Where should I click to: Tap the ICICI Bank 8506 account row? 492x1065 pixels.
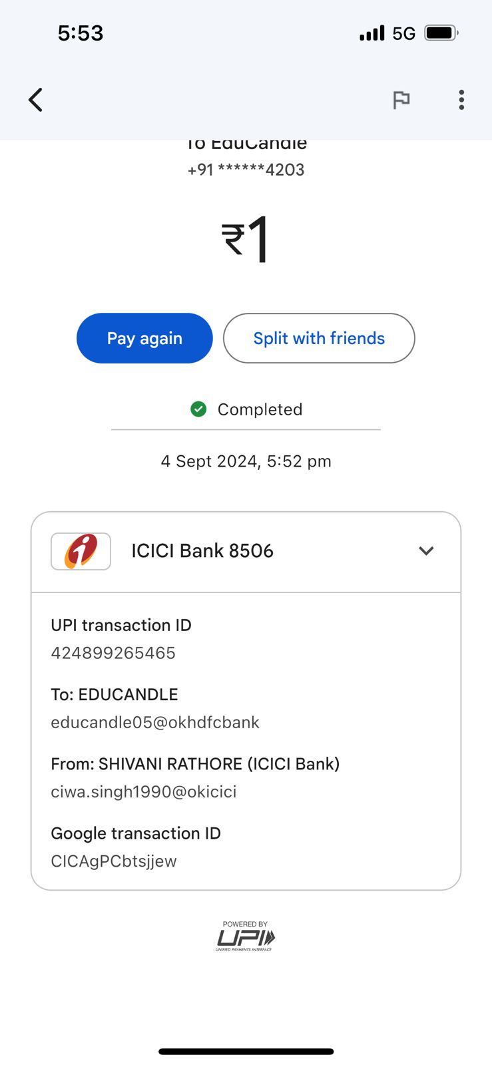(x=202, y=551)
